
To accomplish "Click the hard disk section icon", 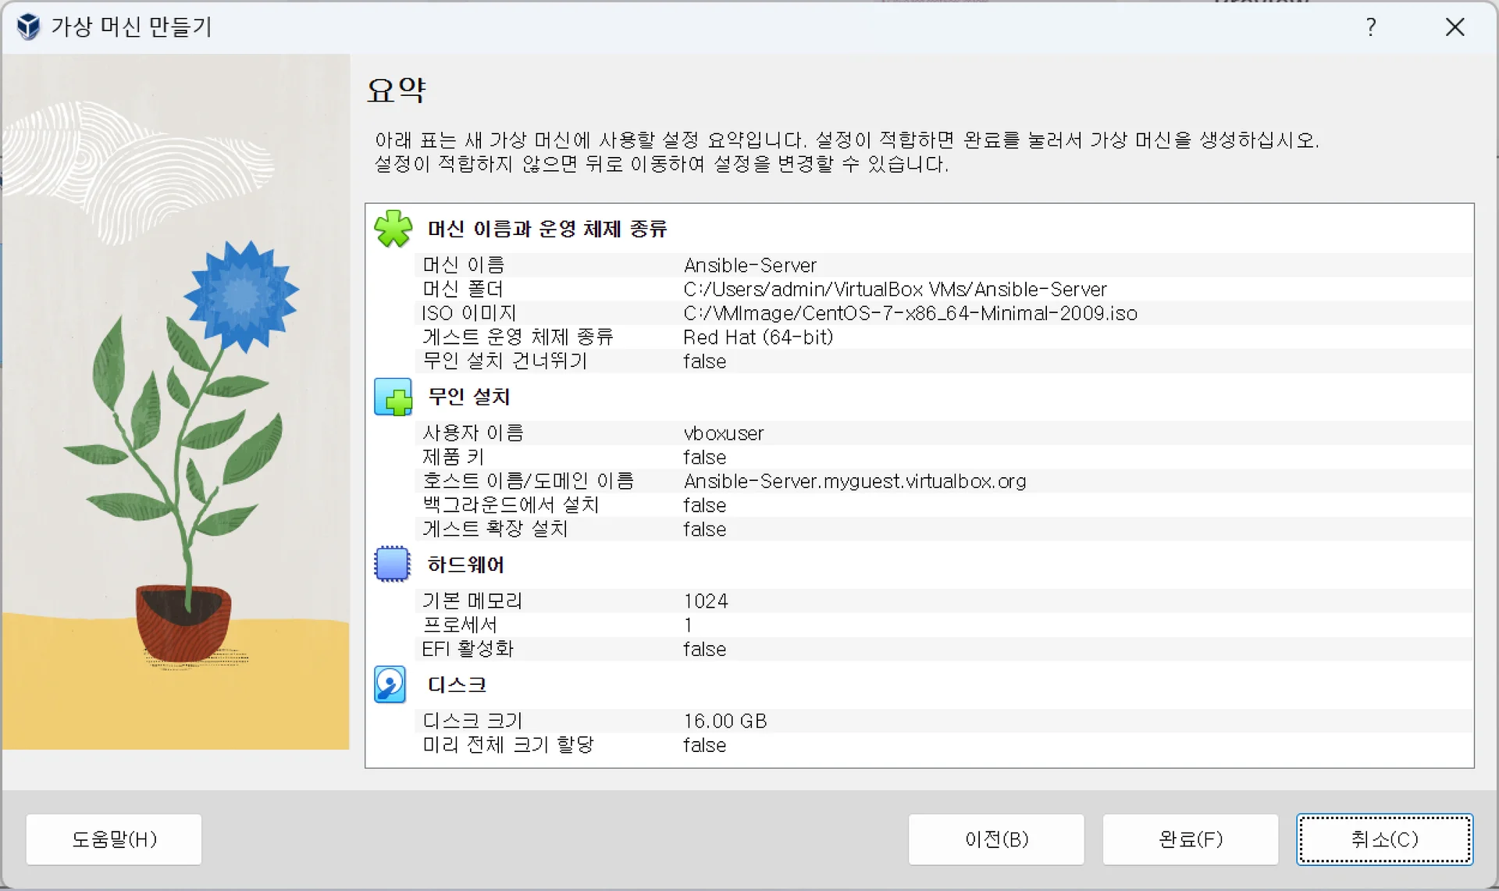I will pyautogui.click(x=390, y=685).
